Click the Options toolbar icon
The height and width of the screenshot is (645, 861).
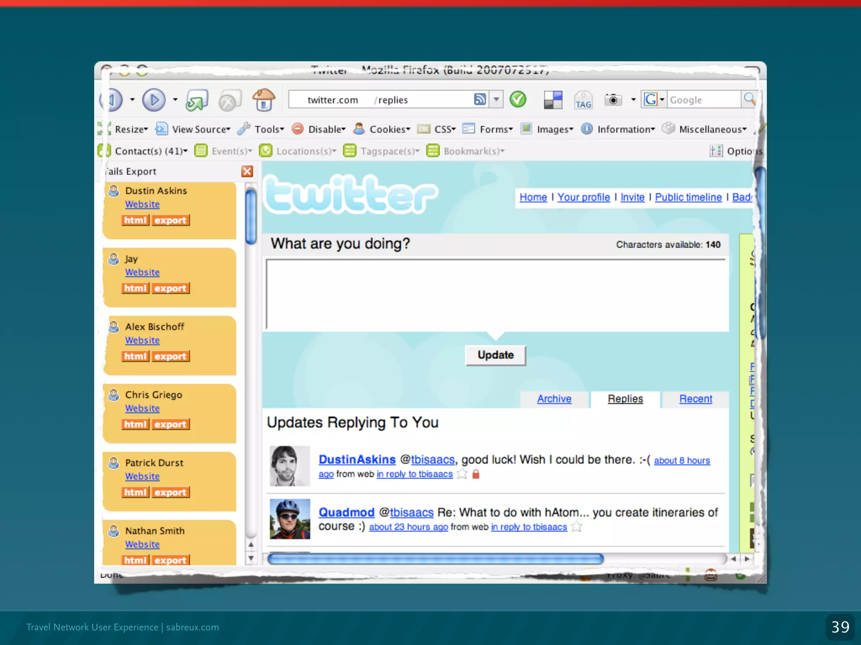716,151
